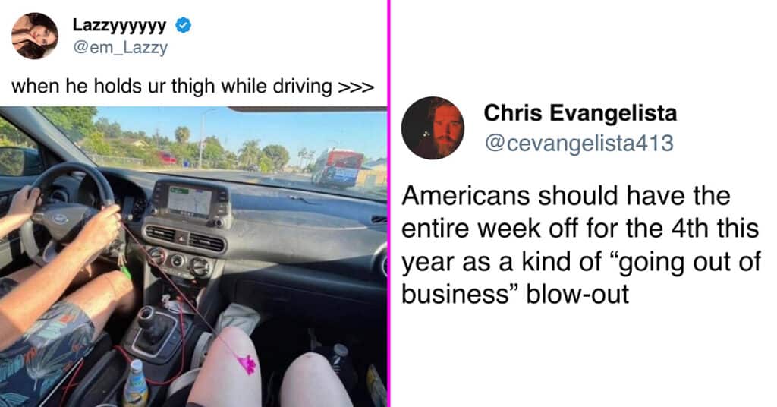Open the car interior photo
777x407 pixels.
[x=193, y=257]
